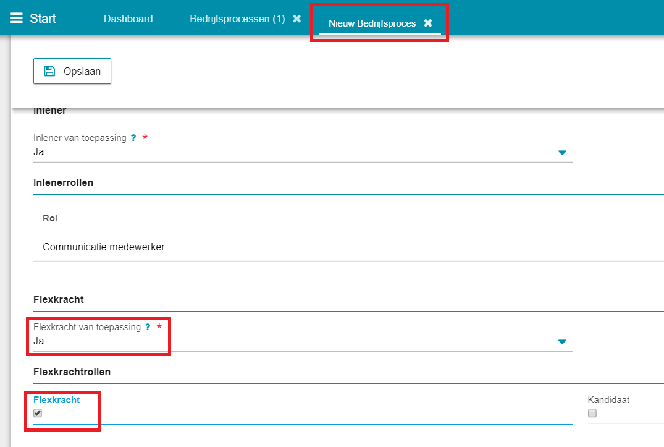Click the Flexkracht role label
Viewport: 664px width, 447px height.
(x=57, y=400)
